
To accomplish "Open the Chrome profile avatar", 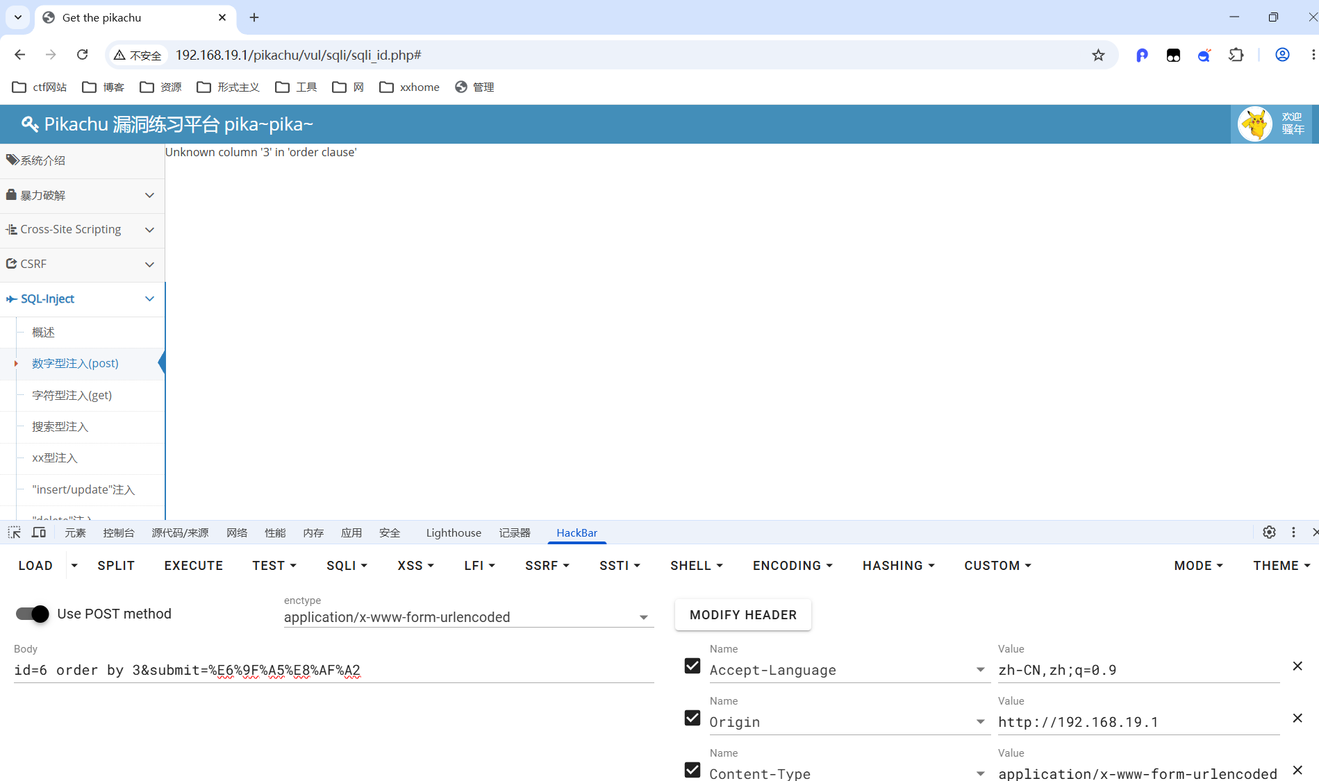I will pyautogui.click(x=1282, y=55).
